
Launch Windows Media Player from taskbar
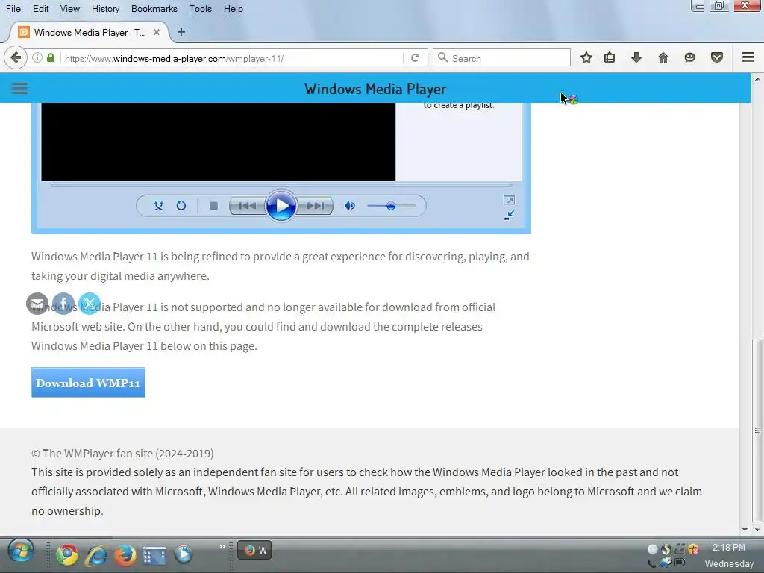tap(184, 554)
